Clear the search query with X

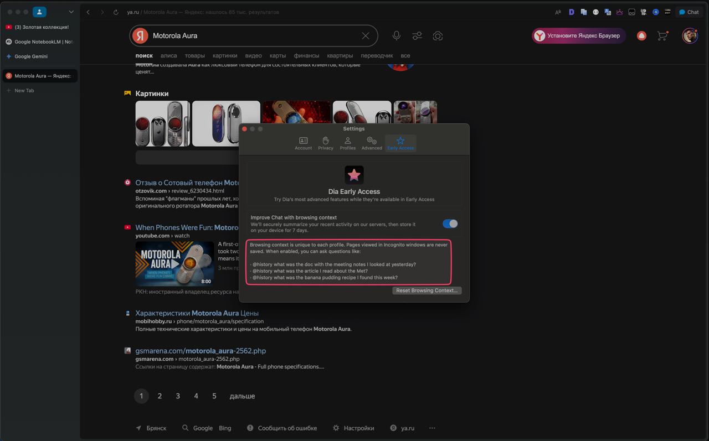(366, 36)
